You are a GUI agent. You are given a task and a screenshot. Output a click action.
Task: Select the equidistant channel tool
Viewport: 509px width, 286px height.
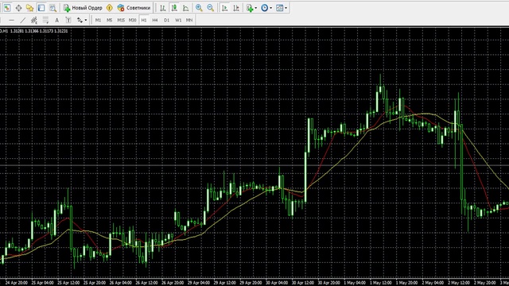[x=33, y=20]
